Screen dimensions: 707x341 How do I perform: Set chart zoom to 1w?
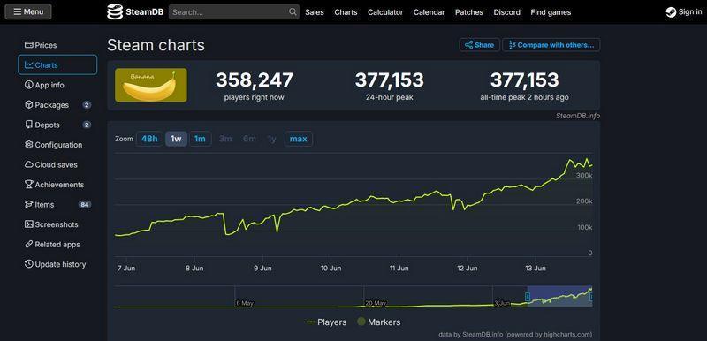[176, 139]
